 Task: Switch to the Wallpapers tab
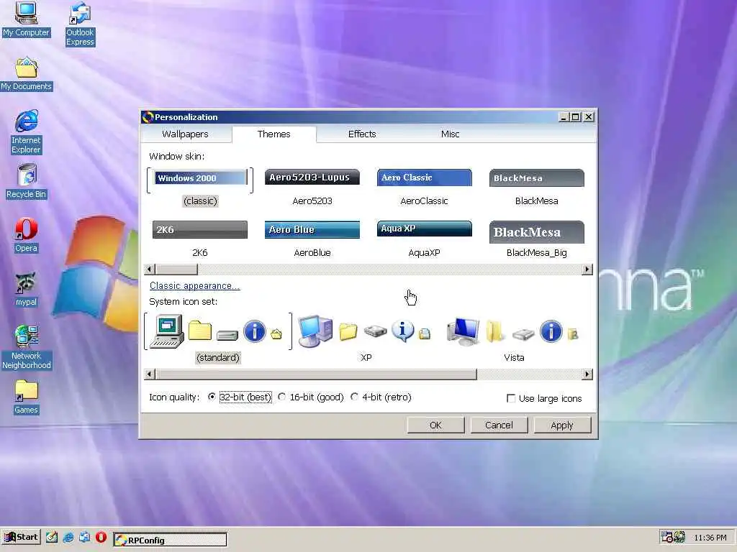(185, 134)
